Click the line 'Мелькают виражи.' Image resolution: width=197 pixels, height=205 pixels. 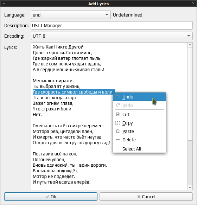tap(53, 81)
